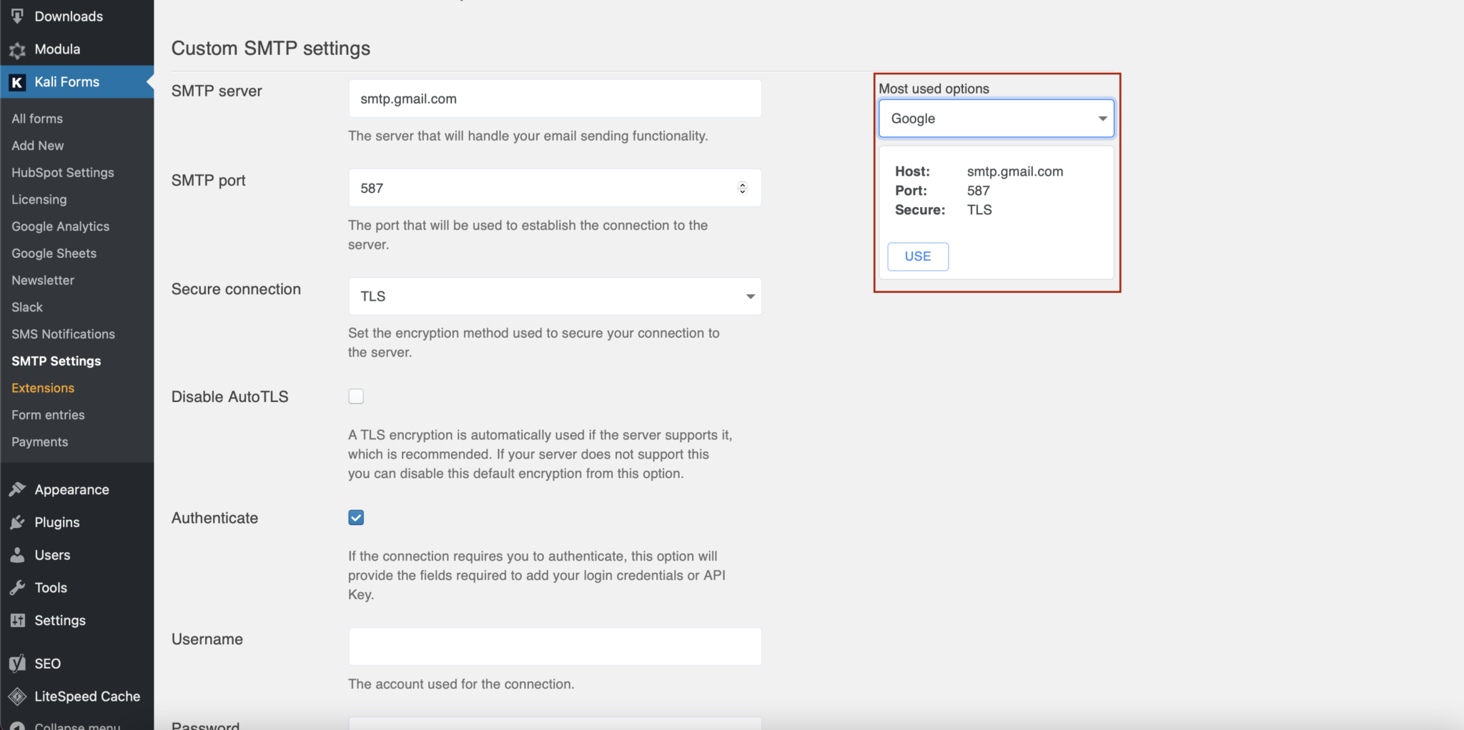Open LiteSpeed Cache via its icon
The image size is (1464, 730).
(18, 696)
